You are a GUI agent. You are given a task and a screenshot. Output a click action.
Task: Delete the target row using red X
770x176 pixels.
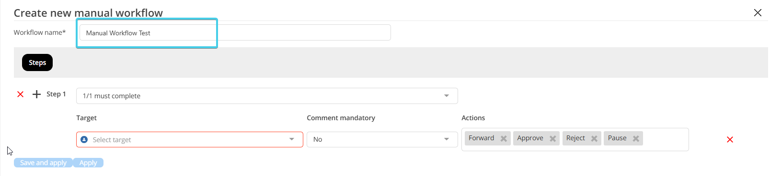pos(730,140)
